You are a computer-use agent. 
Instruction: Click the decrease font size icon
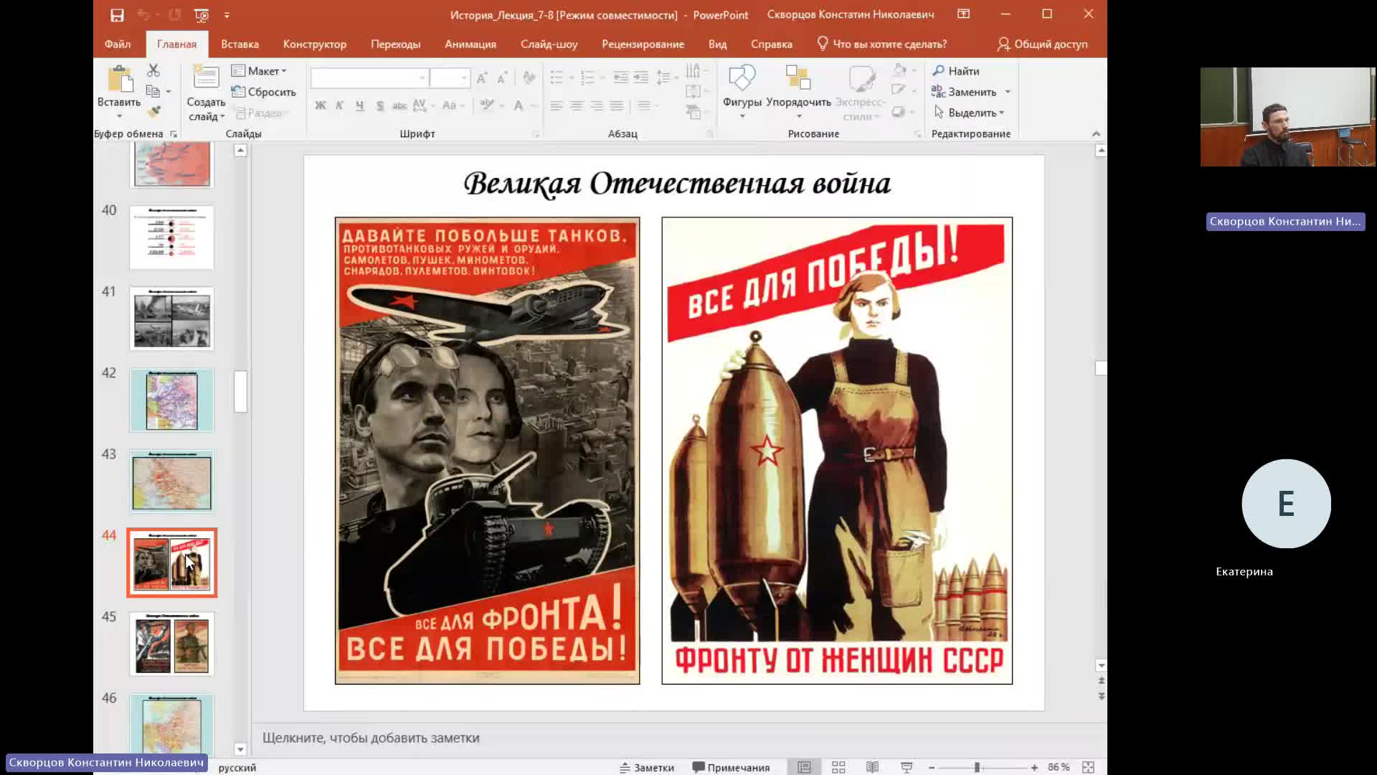click(502, 77)
